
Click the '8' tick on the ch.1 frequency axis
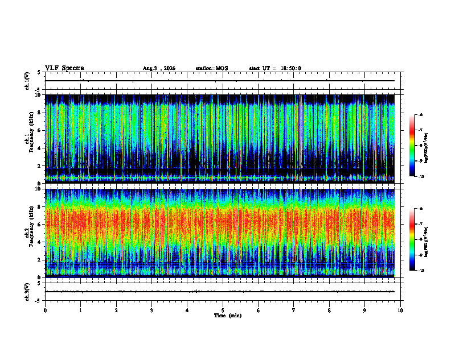pos(40,113)
